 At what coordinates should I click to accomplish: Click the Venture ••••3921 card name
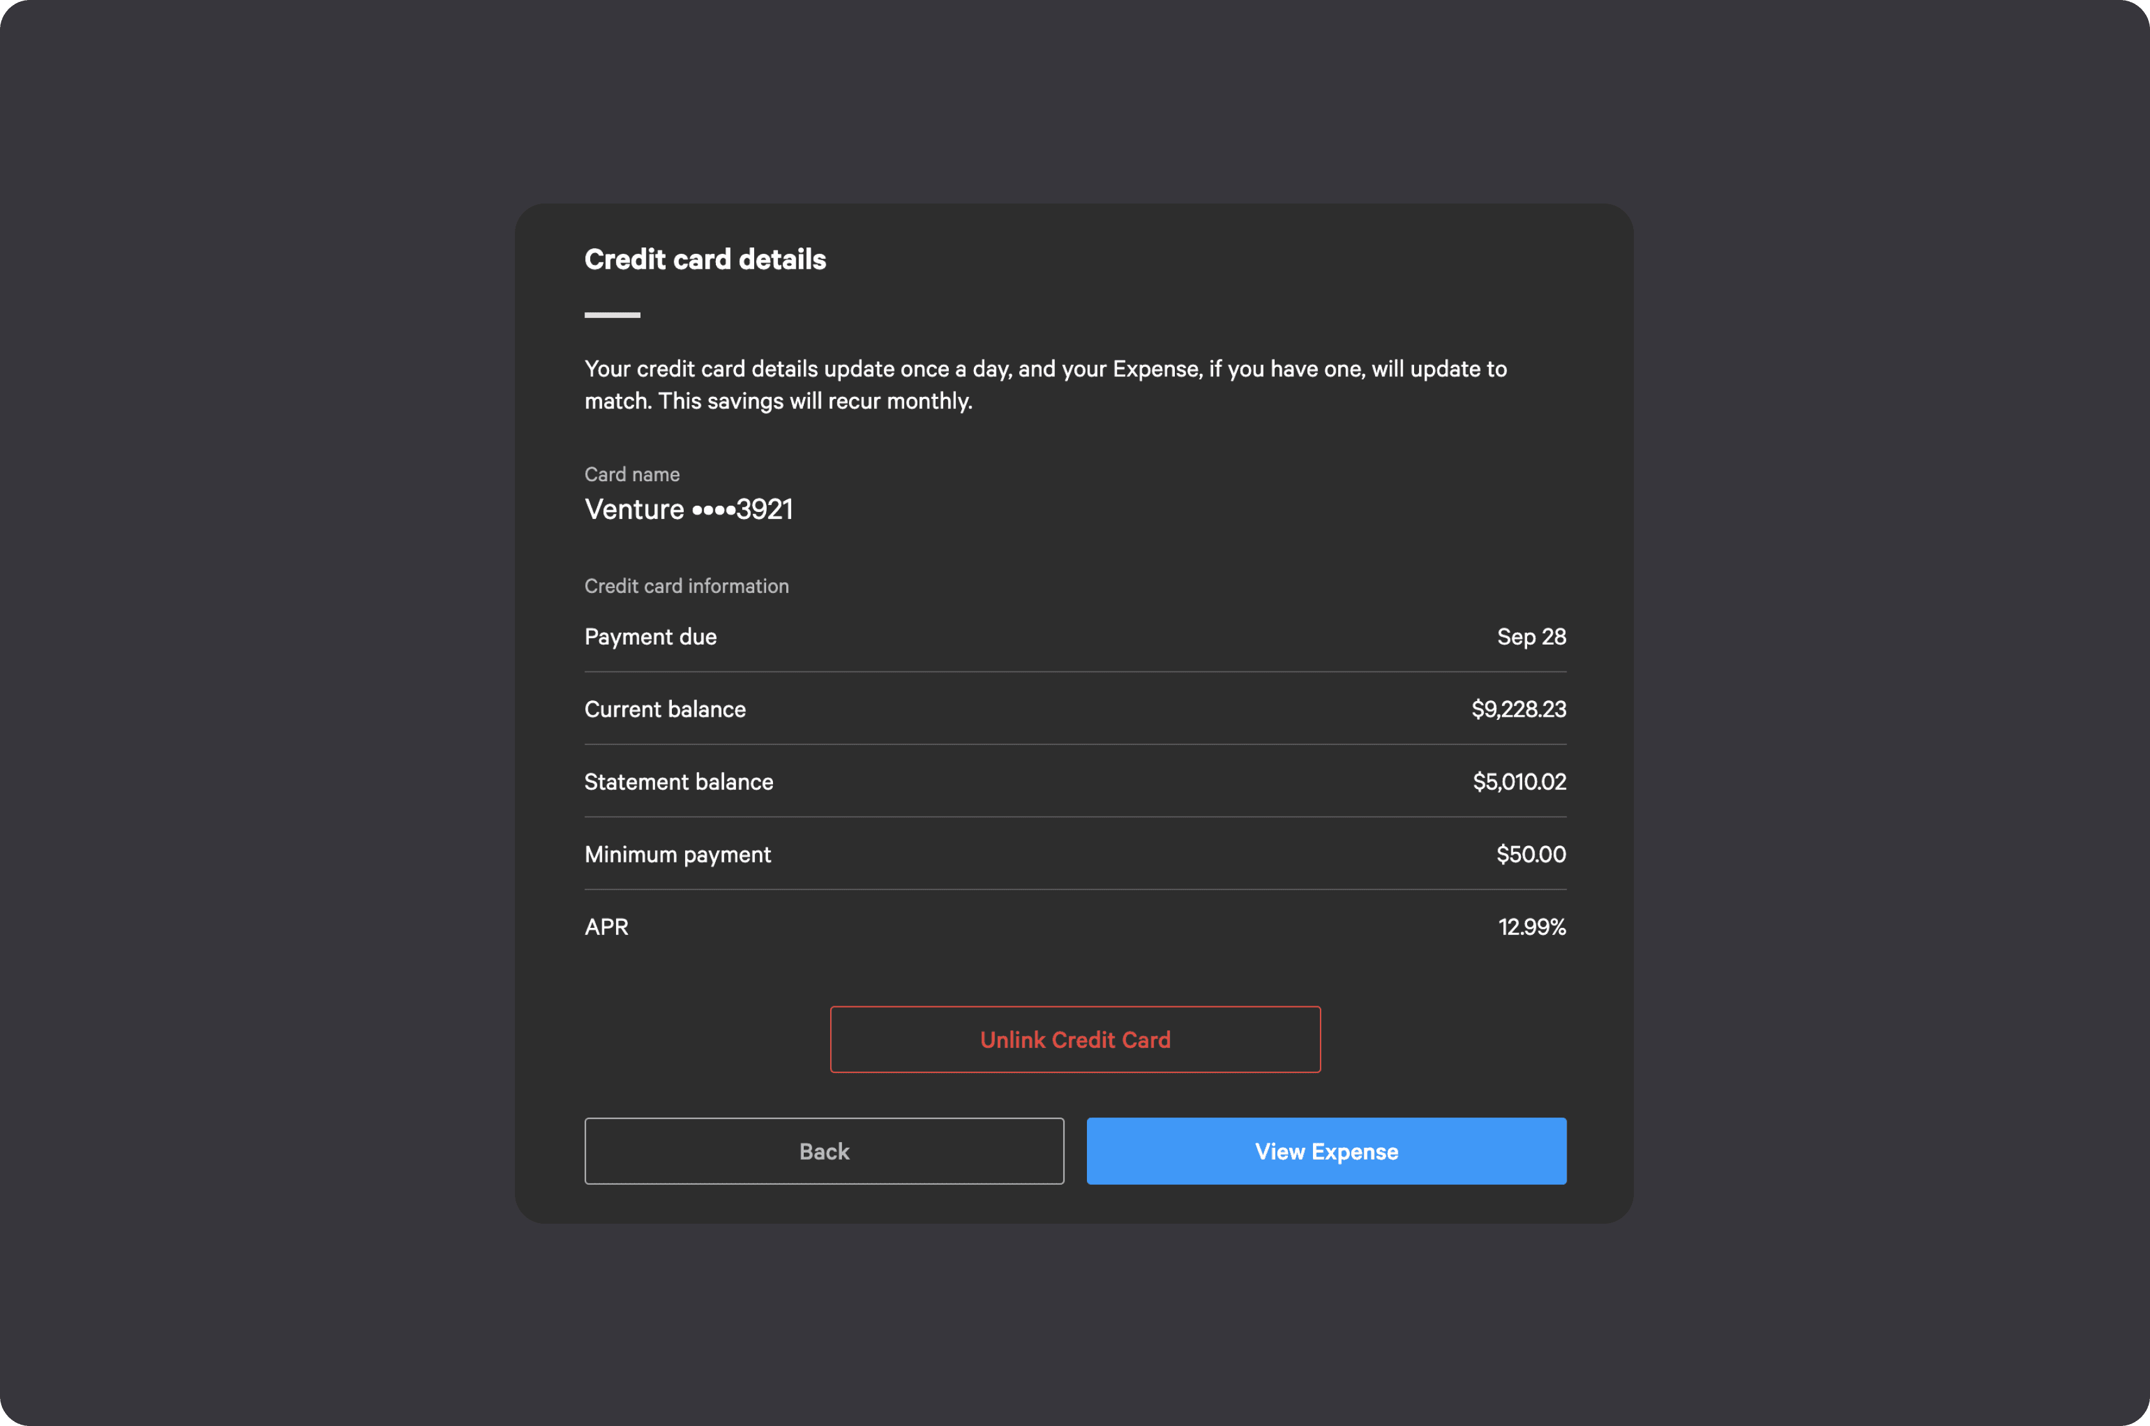pyautogui.click(x=688, y=509)
